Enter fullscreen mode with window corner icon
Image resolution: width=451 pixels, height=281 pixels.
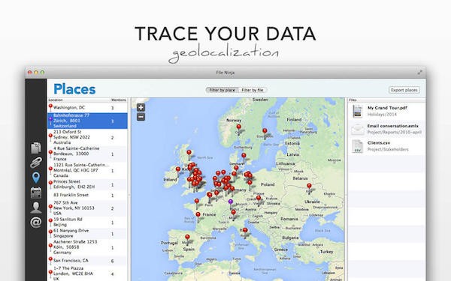tap(420, 73)
